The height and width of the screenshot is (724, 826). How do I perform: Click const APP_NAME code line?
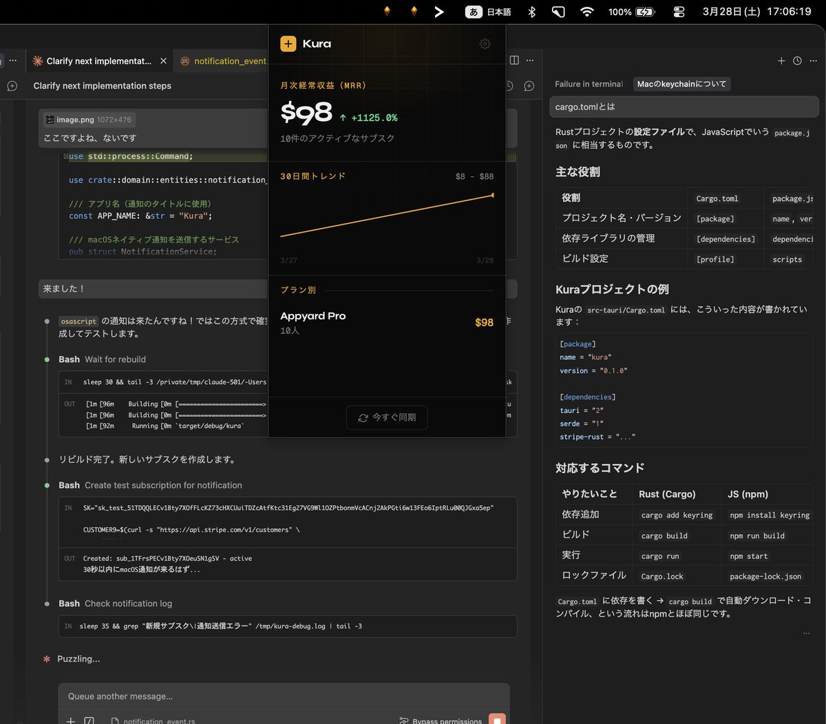140,215
